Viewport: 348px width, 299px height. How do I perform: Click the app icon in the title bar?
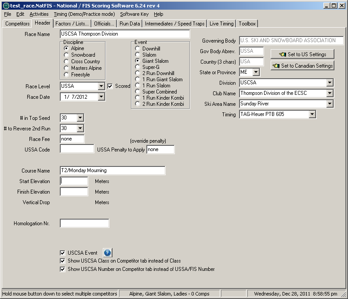(x=6, y=6)
